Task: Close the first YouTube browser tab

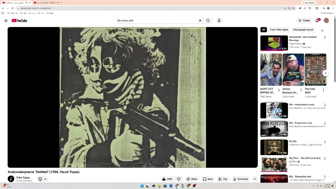Action: [30, 3]
